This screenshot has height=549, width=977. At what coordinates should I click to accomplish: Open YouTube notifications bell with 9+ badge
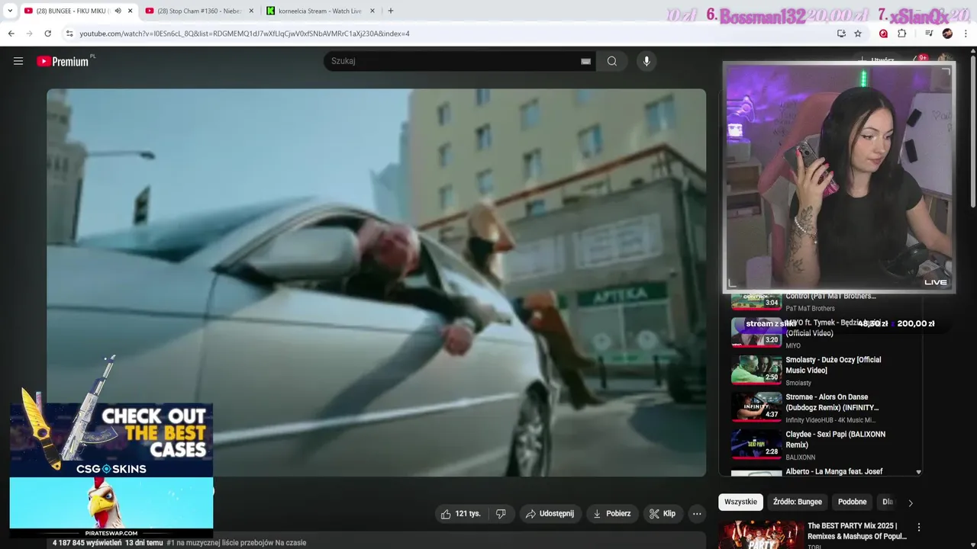coord(921,59)
